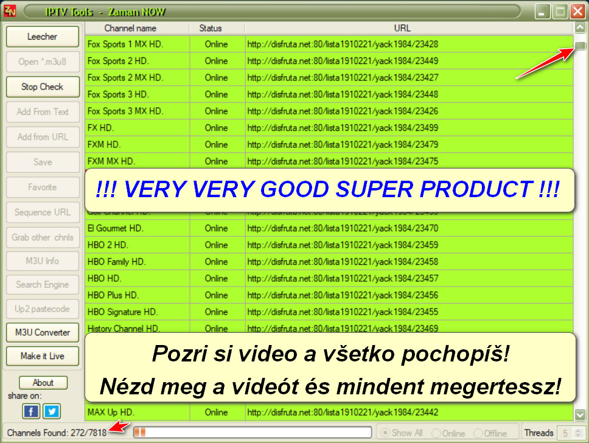Share on Twitter icon
This screenshot has width=589, height=443.
click(x=52, y=411)
